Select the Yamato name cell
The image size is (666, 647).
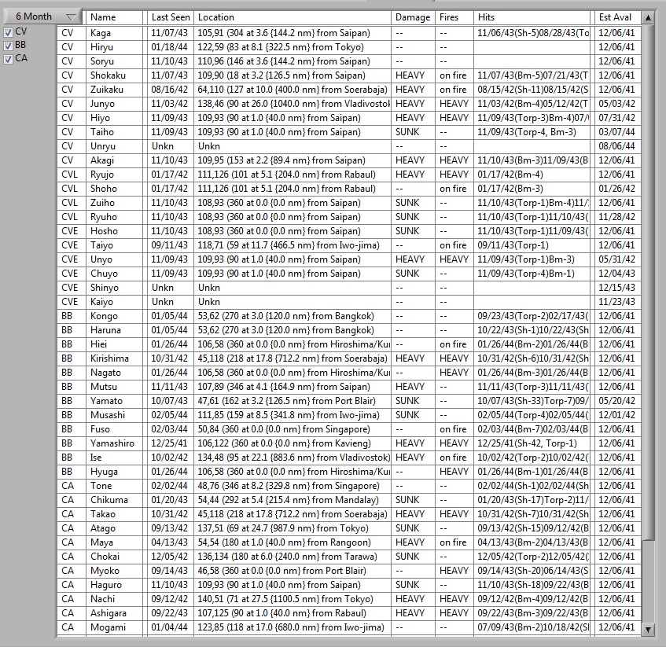[x=115, y=401]
